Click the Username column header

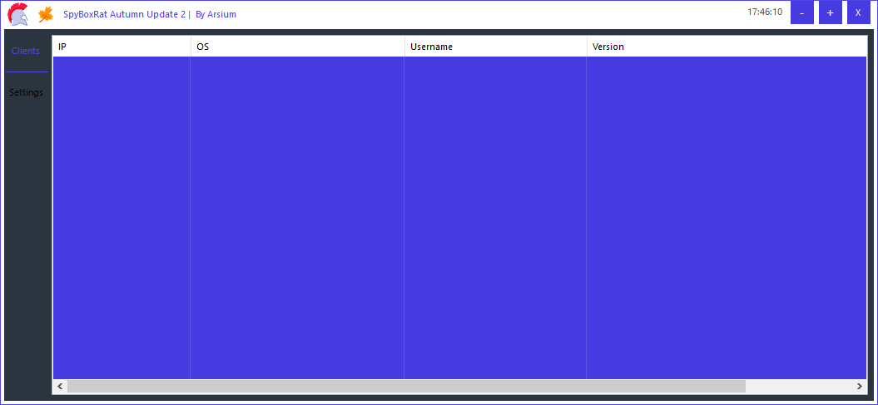click(494, 47)
